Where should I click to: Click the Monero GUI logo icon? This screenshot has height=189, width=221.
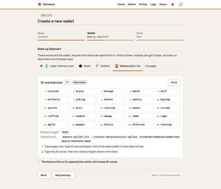(x=116, y=66)
